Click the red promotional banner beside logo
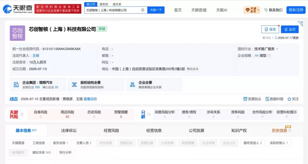Viewport: 308px width, 164px height. pyautogui.click(x=58, y=9)
